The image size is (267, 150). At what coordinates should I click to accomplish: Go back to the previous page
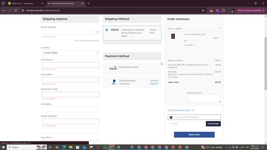(4, 10)
